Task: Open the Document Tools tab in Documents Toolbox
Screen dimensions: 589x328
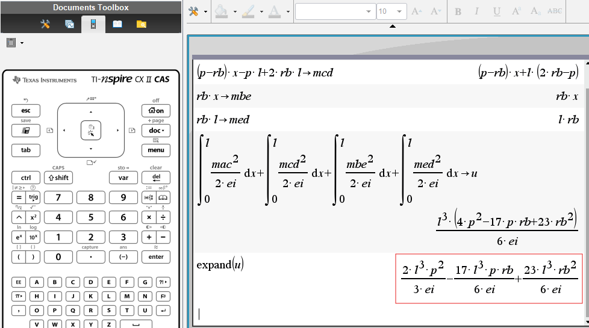Action: [45, 24]
